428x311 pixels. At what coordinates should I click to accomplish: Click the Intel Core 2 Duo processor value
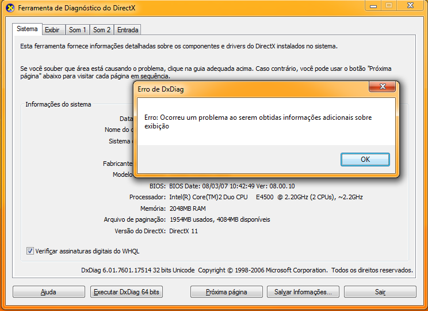266,197
